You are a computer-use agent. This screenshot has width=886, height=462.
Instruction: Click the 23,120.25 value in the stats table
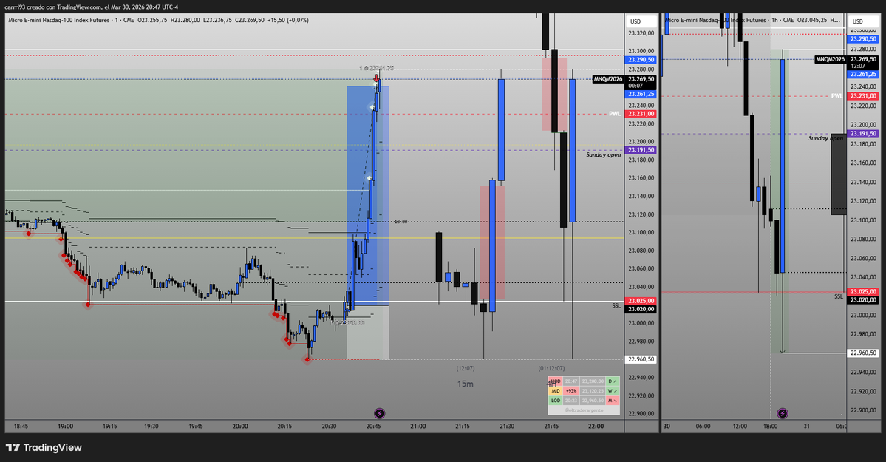point(592,391)
